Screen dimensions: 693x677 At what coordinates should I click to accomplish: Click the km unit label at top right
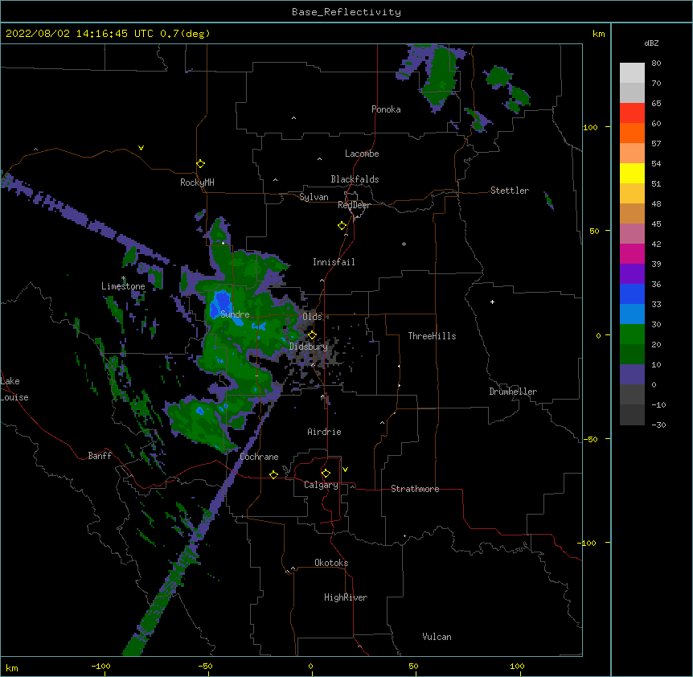click(x=598, y=34)
